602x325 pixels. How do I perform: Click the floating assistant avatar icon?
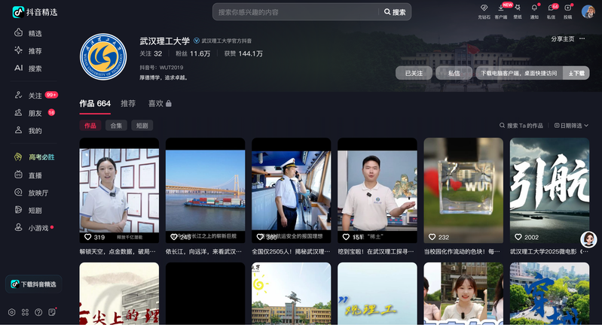pos(588,239)
